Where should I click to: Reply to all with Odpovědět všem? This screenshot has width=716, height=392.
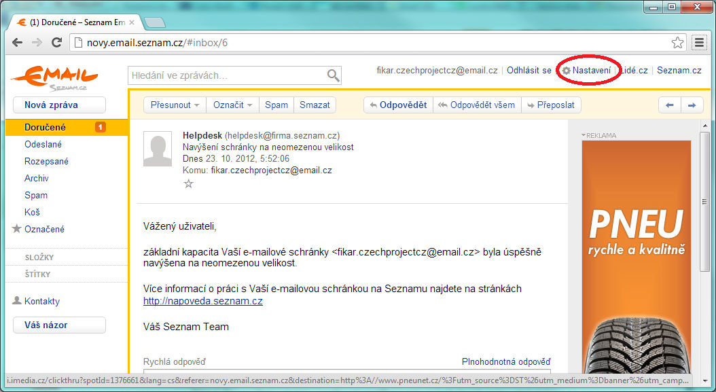477,105
